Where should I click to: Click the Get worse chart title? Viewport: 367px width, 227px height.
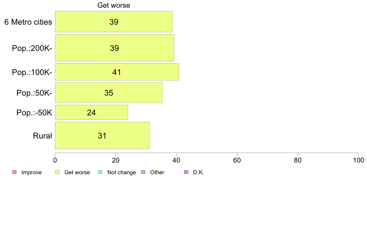[114, 5]
